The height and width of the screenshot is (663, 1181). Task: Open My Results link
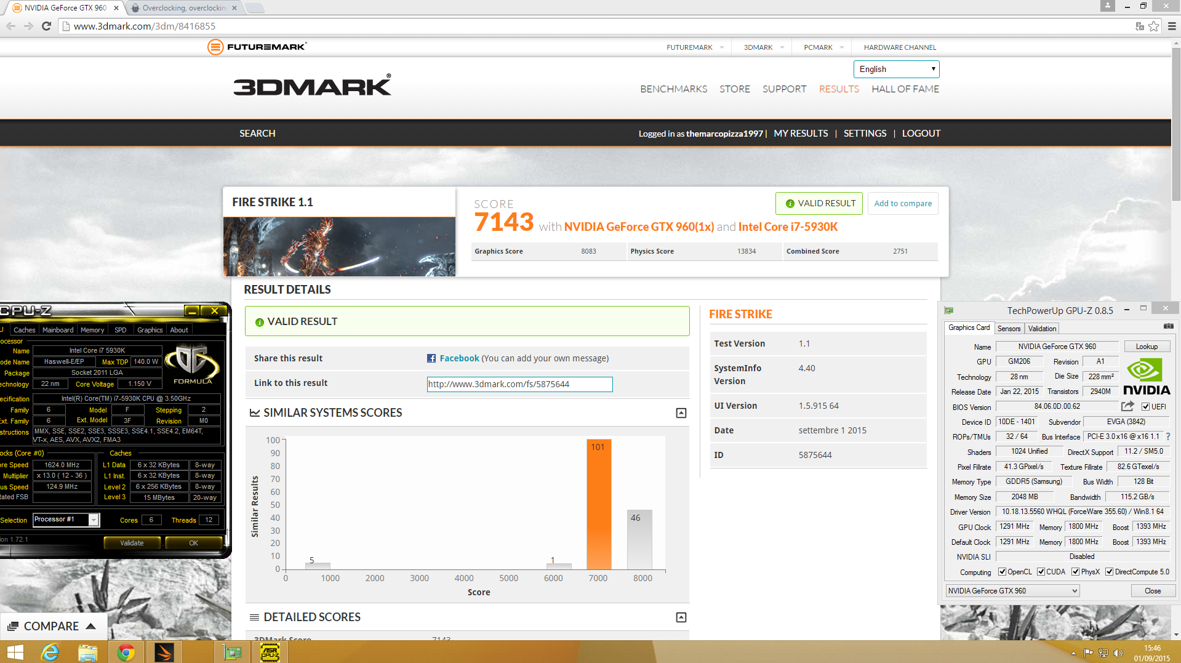pos(801,133)
